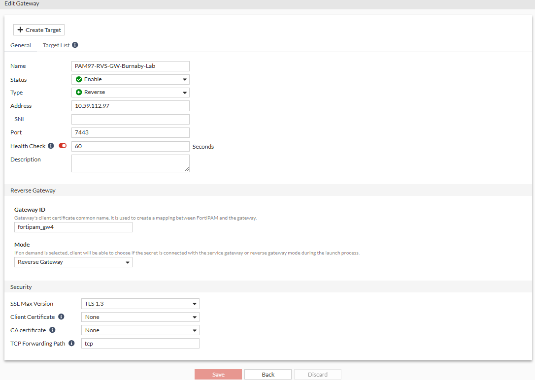Switch to the Target List tab
The image size is (535, 380).
pos(56,45)
